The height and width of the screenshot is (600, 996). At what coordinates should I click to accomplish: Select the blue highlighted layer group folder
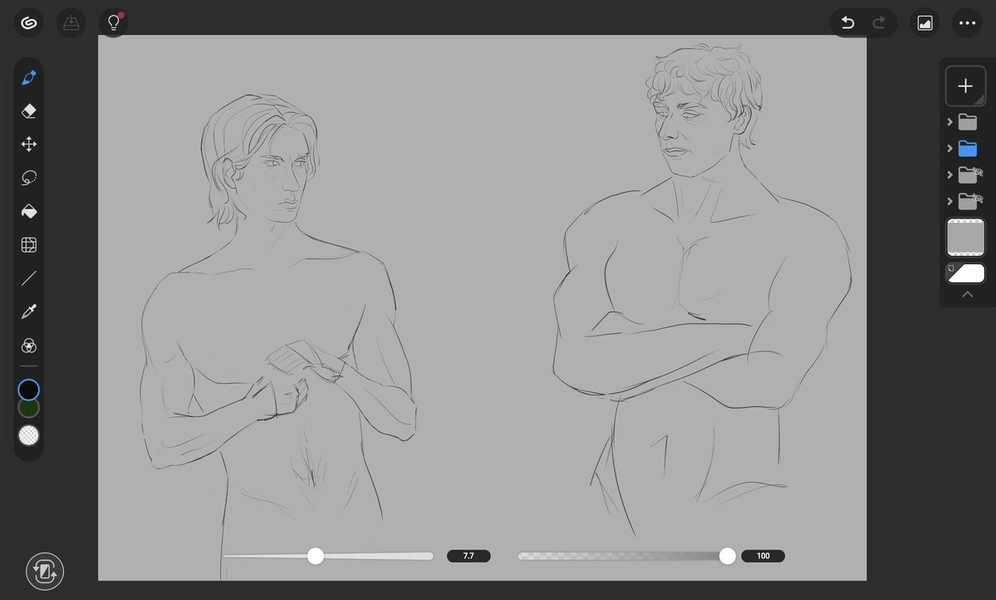coord(968,148)
